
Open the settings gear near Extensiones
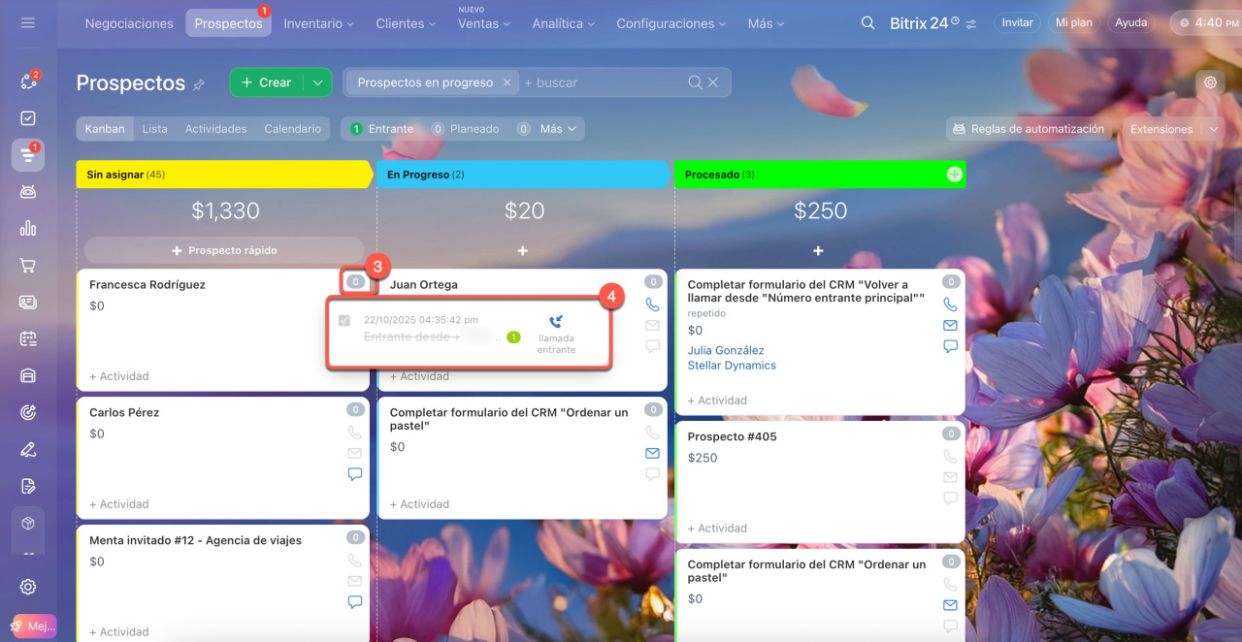(1210, 82)
